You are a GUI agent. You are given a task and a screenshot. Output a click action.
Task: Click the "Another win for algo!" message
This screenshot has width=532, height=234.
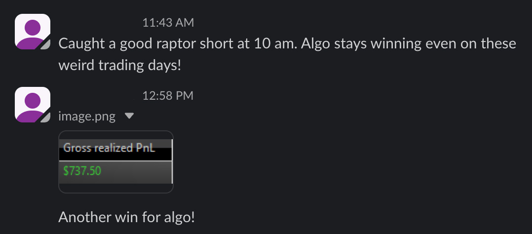pos(127,217)
